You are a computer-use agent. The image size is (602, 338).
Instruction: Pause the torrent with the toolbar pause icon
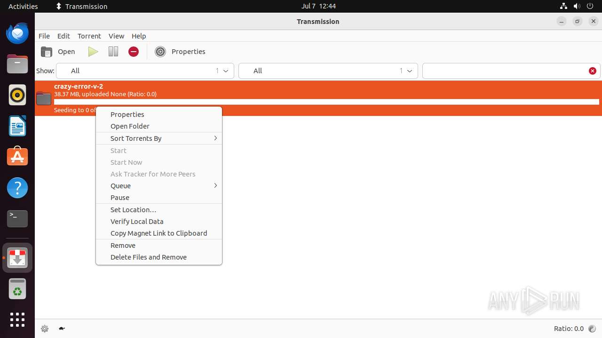(113, 52)
